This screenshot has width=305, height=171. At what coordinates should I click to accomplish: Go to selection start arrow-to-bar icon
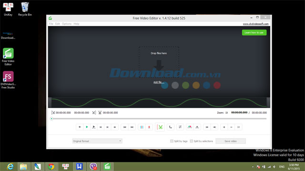[x=207, y=127]
